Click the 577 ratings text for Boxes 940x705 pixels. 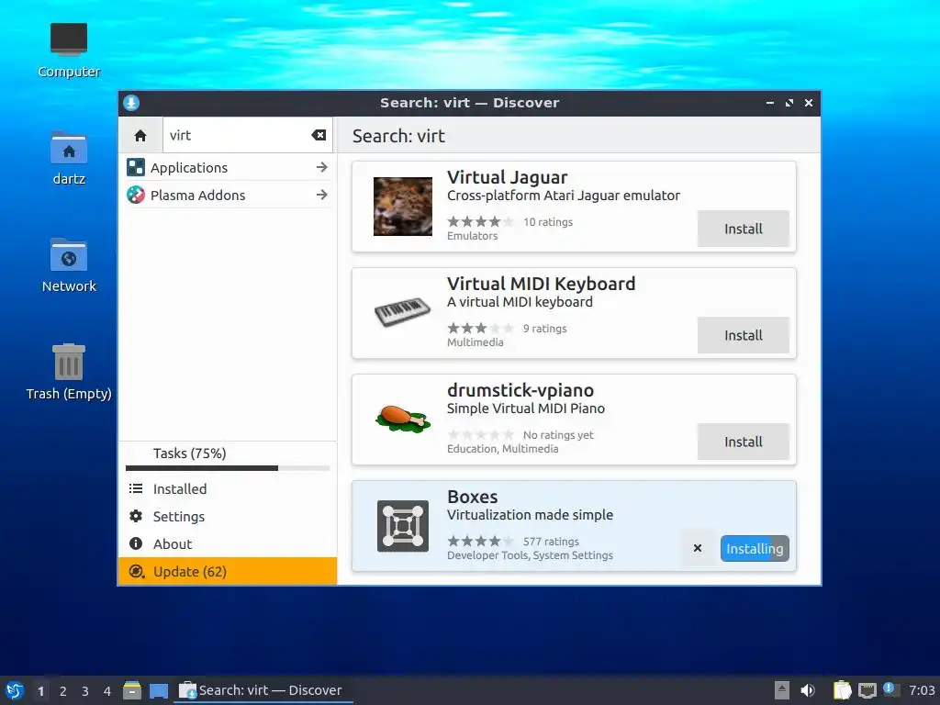pyautogui.click(x=551, y=542)
